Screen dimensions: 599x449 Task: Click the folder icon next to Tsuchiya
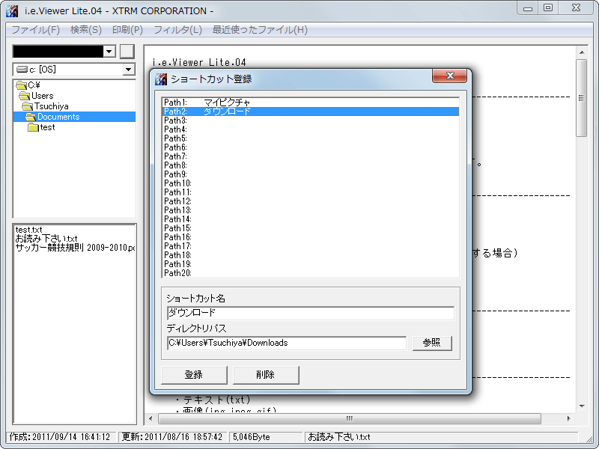[x=28, y=106]
